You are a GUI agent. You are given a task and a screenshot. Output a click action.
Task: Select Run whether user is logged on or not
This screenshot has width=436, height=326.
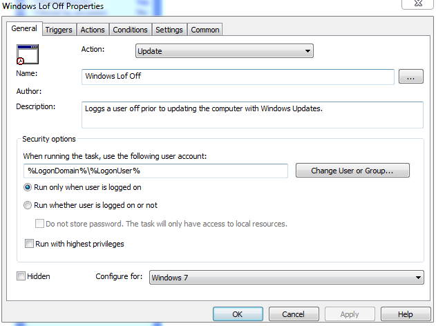coord(28,205)
